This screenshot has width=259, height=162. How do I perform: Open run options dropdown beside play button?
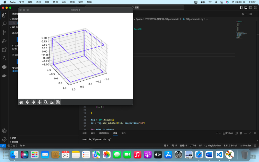pos(246,14)
